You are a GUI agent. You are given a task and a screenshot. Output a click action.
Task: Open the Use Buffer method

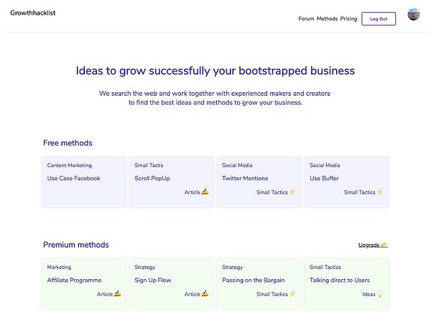click(324, 178)
